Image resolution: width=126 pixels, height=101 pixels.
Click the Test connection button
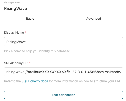[x=64, y=95]
